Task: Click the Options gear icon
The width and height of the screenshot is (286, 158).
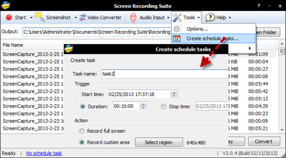Action: point(177,29)
